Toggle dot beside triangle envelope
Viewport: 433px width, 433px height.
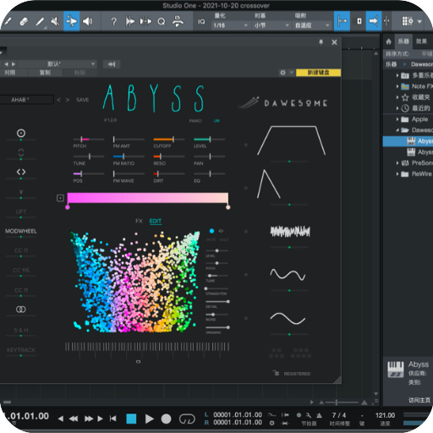point(246,188)
